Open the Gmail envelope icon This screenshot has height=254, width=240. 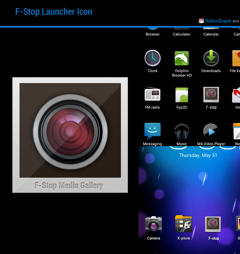click(236, 95)
